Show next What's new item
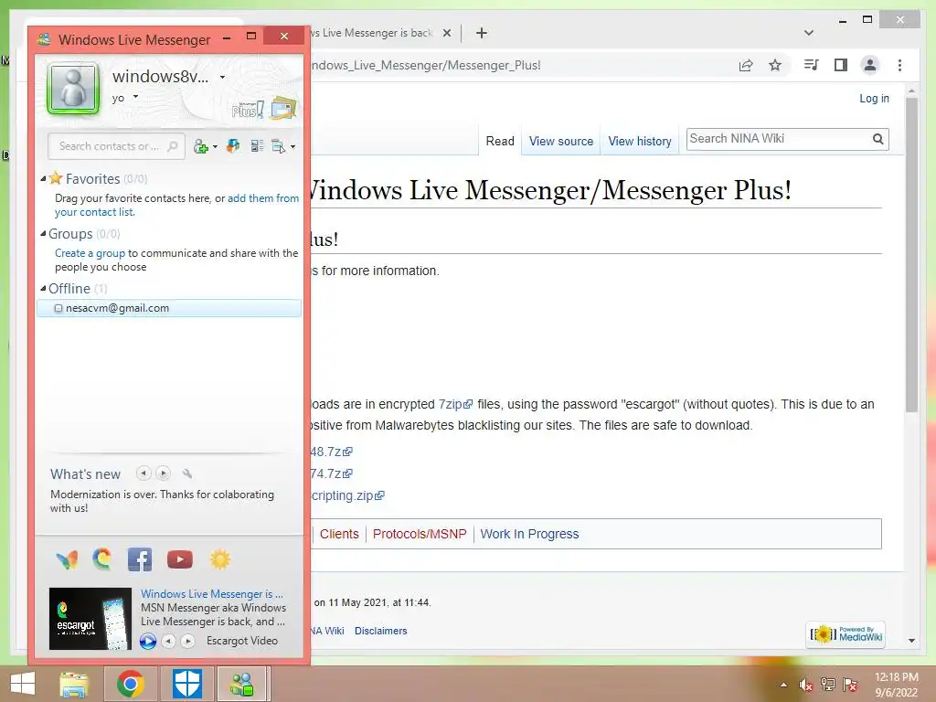936x702 pixels. pyautogui.click(x=163, y=473)
